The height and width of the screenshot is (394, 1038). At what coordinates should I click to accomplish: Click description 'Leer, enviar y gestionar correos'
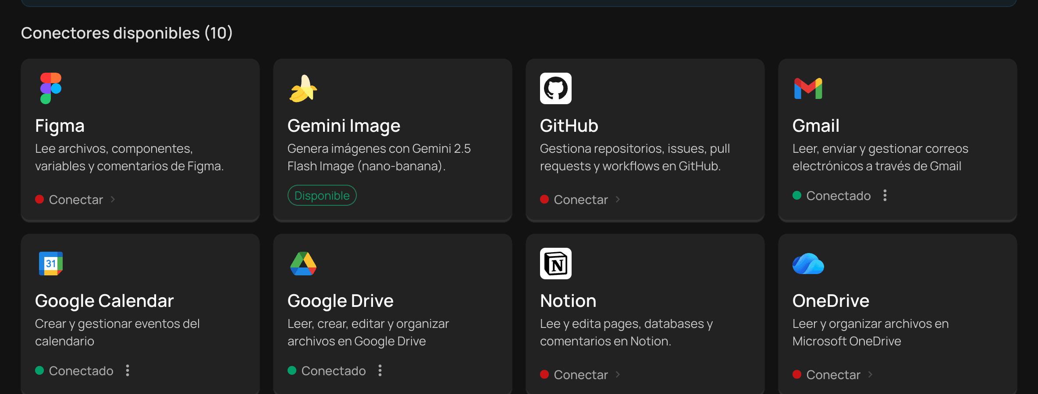[880, 149]
